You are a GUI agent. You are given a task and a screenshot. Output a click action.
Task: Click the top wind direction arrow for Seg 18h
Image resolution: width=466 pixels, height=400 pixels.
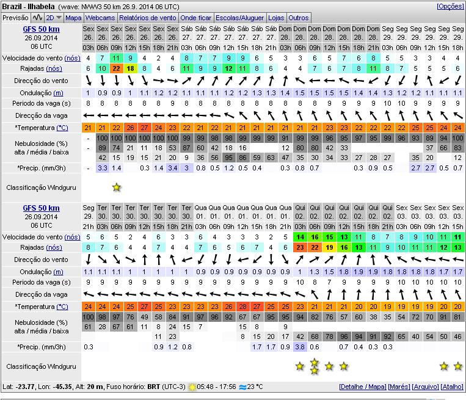click(458, 81)
